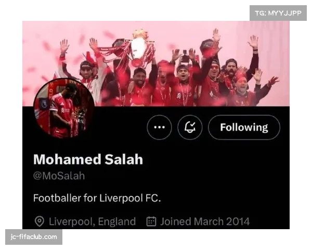Click the Mohamed Salah display name

[x=88, y=159]
